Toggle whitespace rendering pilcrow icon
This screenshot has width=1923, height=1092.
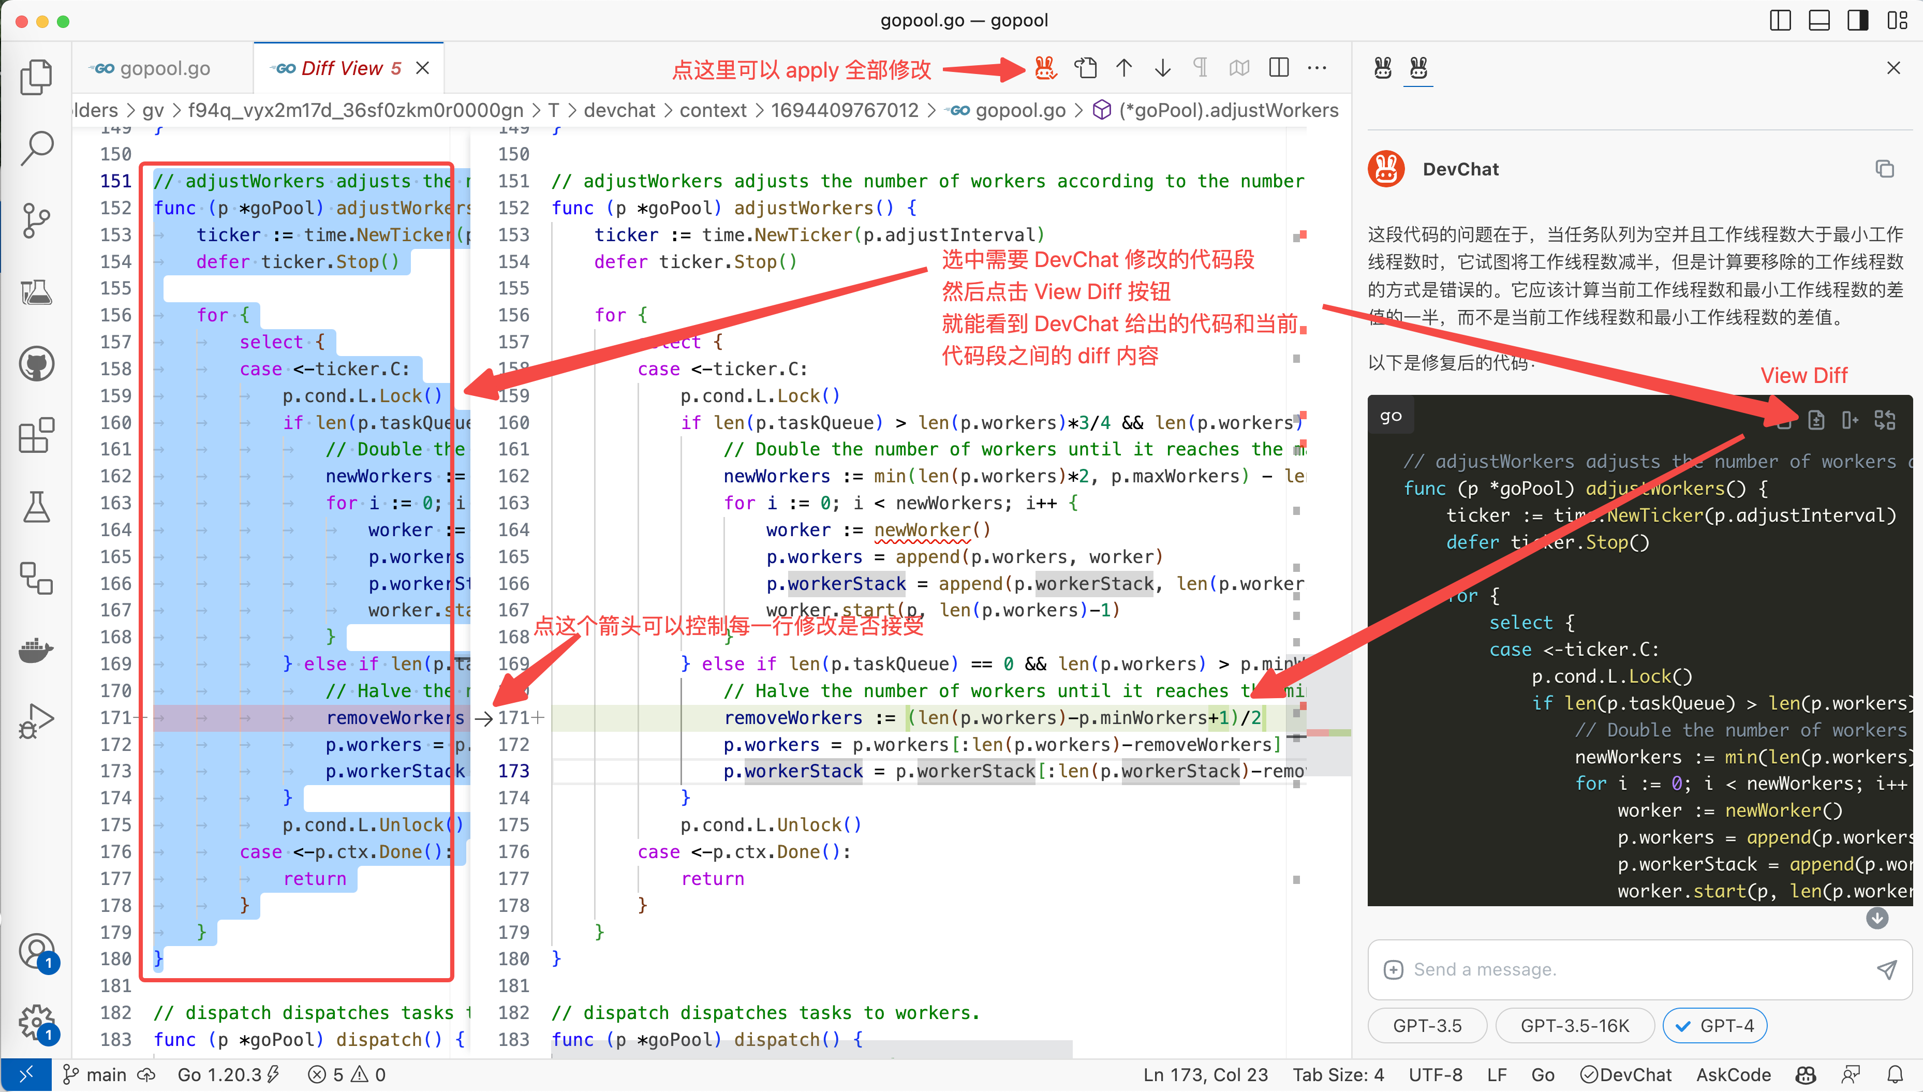click(1200, 68)
